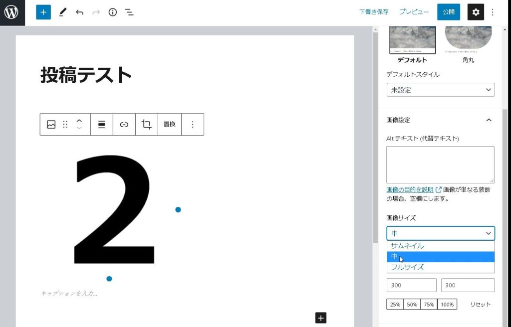Click the undo arrow icon
This screenshot has width=511, height=327.
79,12
